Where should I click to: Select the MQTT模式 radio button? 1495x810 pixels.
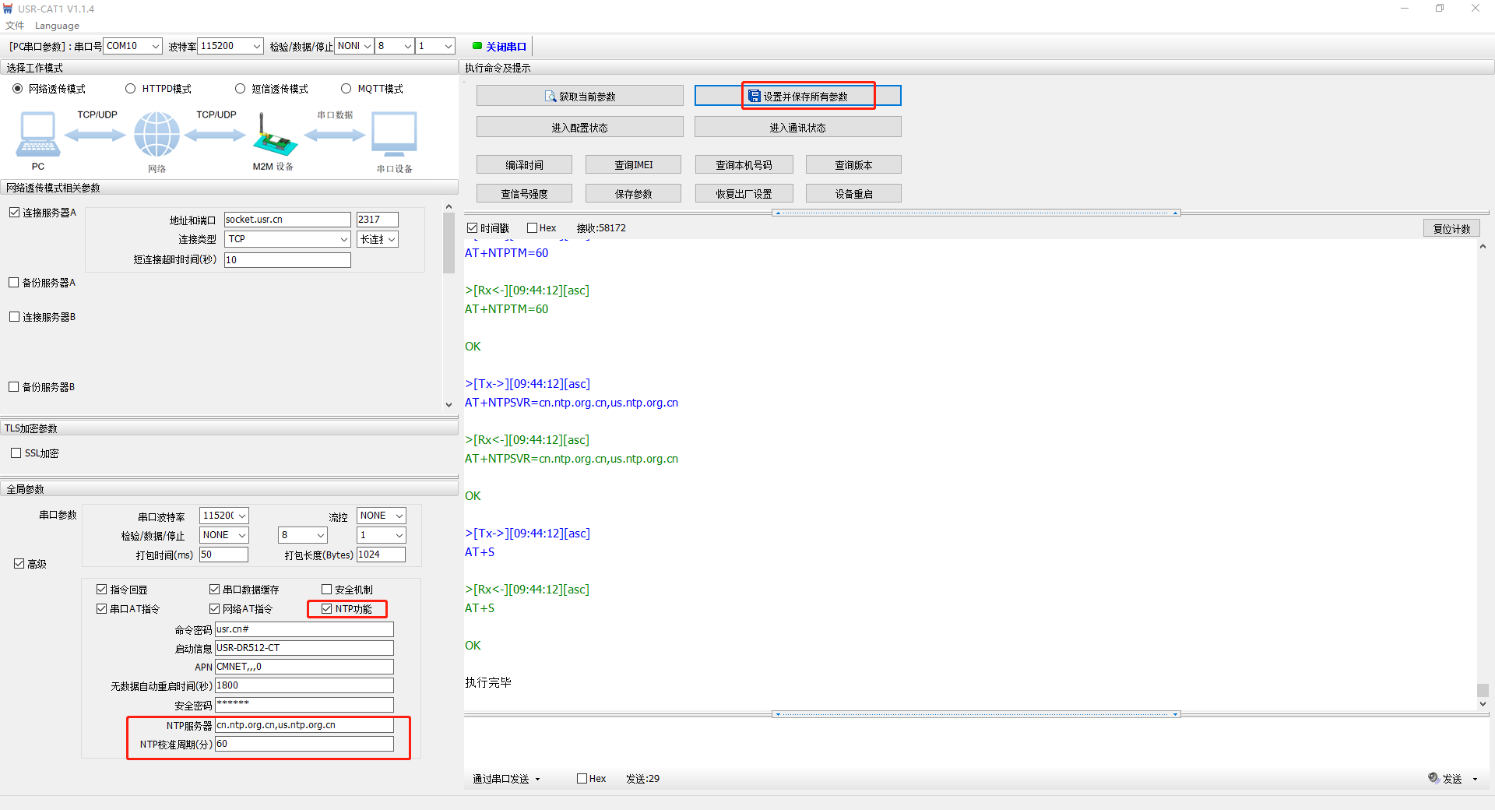click(346, 89)
